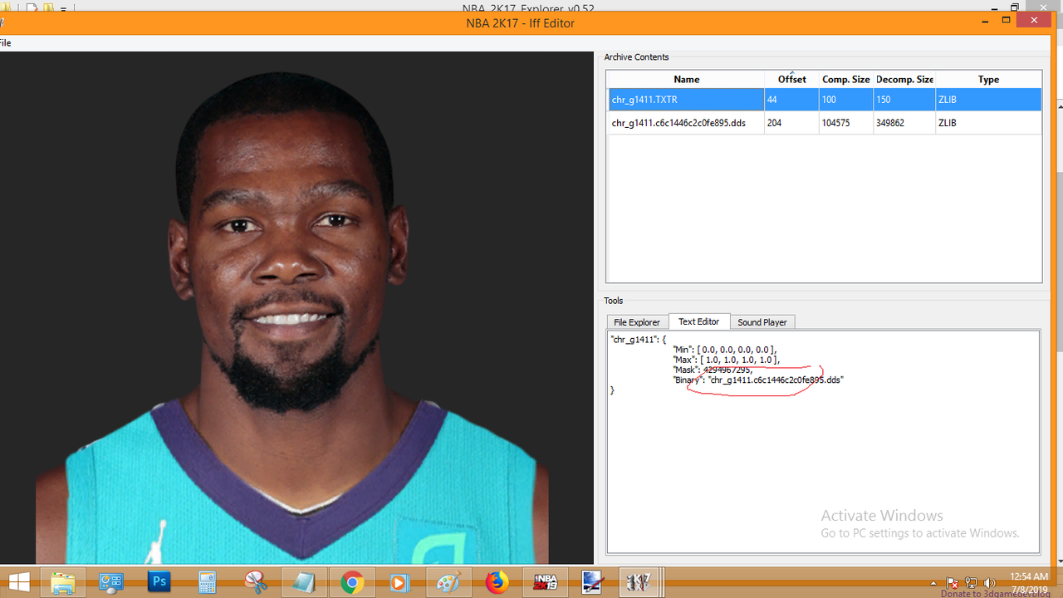Open the Snipping Tool taskbar icon
This screenshot has width=1063, height=598.
coord(256,582)
